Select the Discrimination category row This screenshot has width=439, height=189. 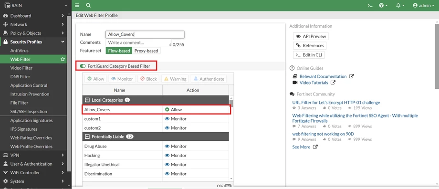coord(156,174)
